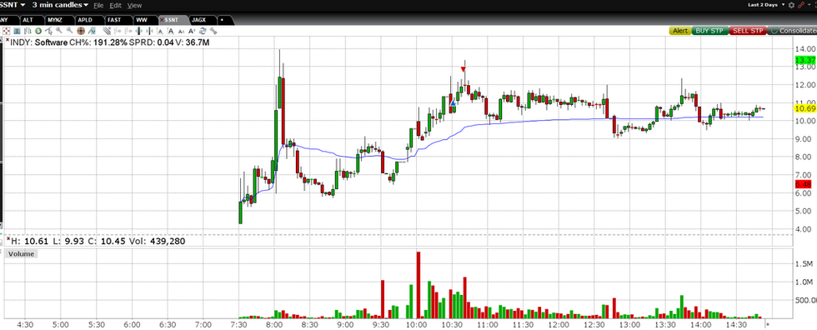This screenshot has width=817, height=330.
Task: Close the SSNT tab using red X
Action: pos(162,20)
